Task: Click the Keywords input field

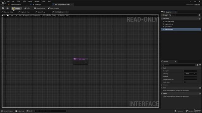Action: [190, 77]
